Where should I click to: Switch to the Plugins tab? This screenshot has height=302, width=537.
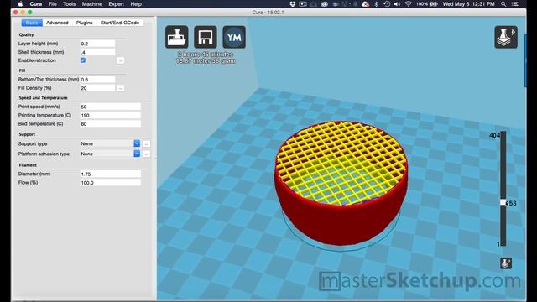point(84,23)
